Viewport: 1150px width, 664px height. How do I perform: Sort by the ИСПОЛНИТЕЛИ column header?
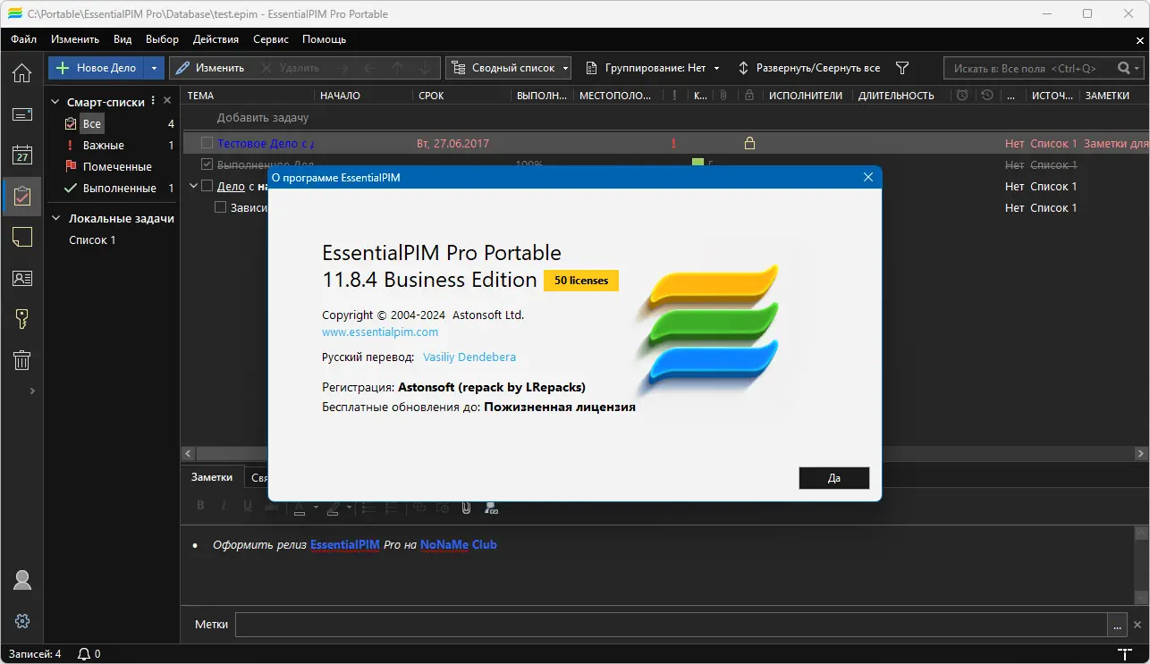pos(806,96)
